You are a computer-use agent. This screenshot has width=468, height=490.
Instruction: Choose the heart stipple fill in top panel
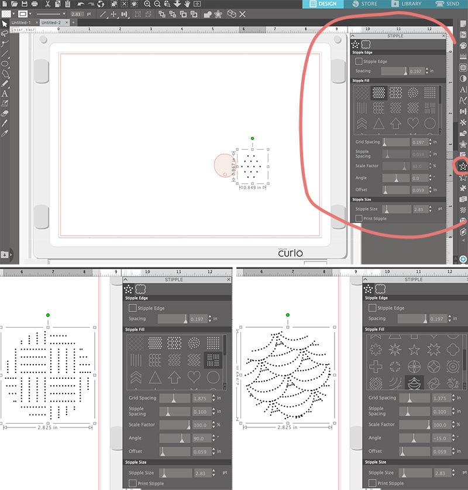413,123
